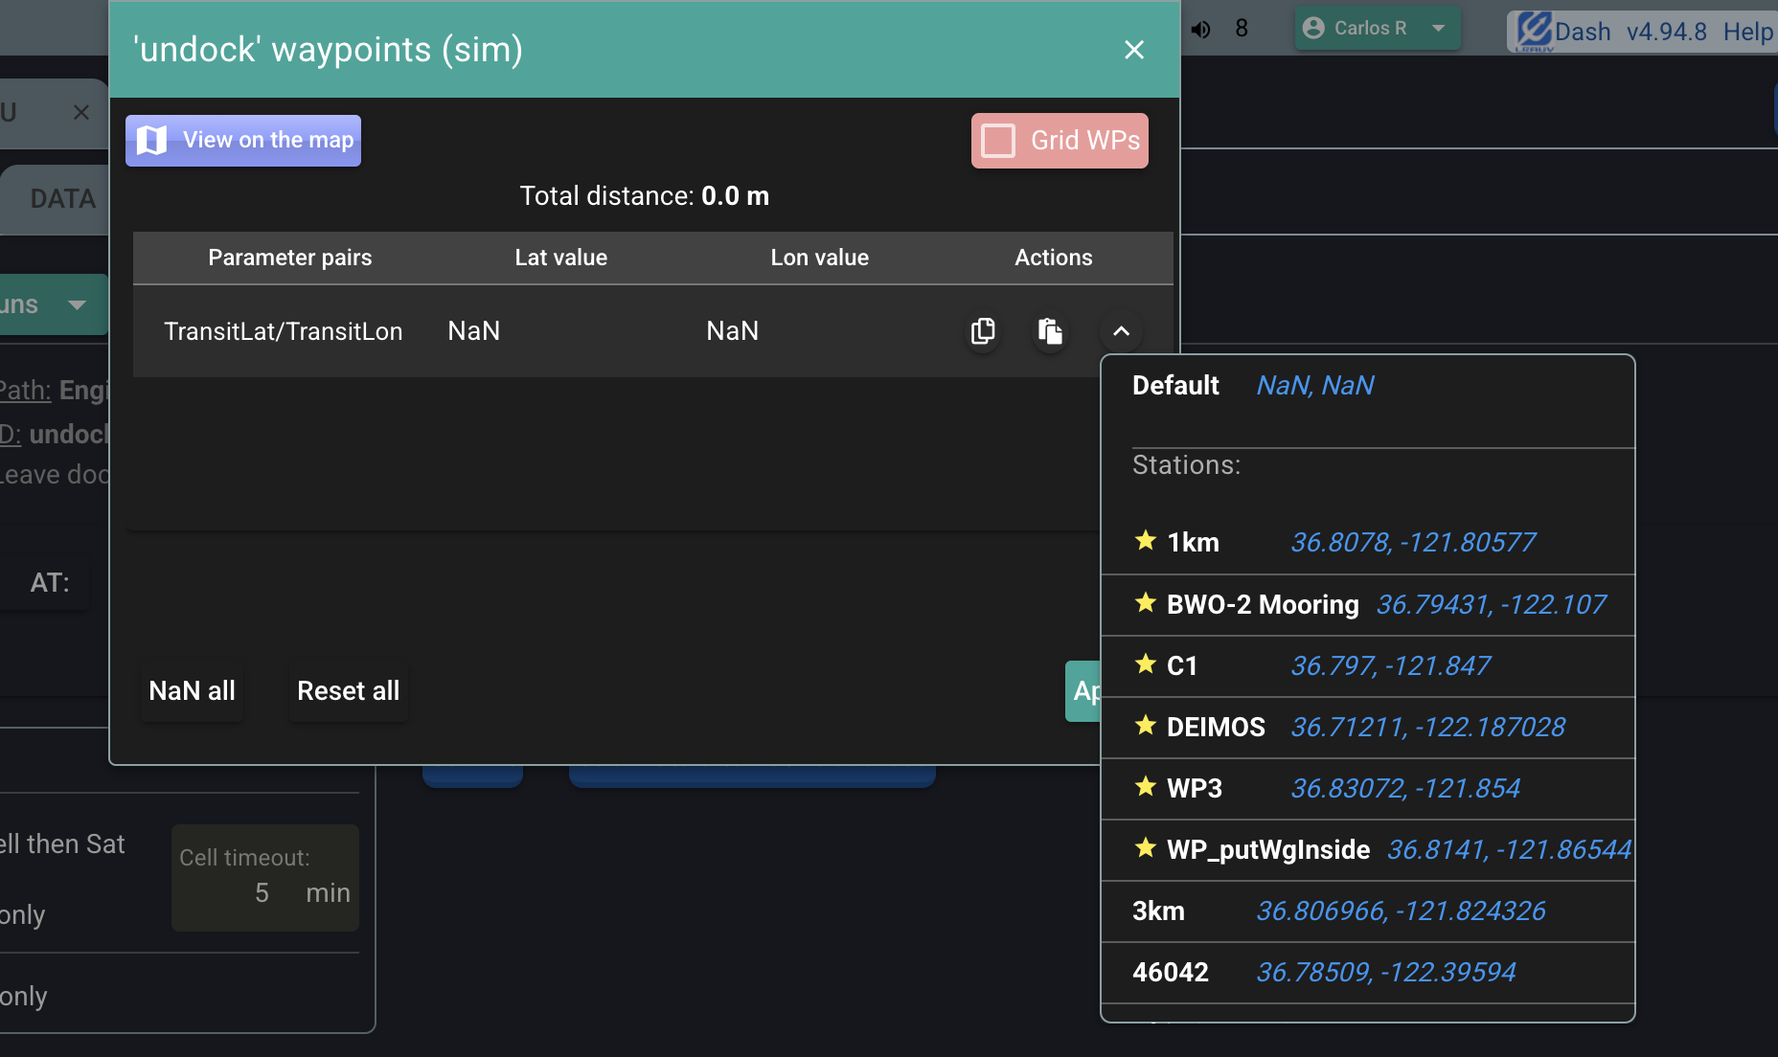Viewport: 1778px width, 1057px height.
Task: Click the Lat value column header
Action: 561,258
